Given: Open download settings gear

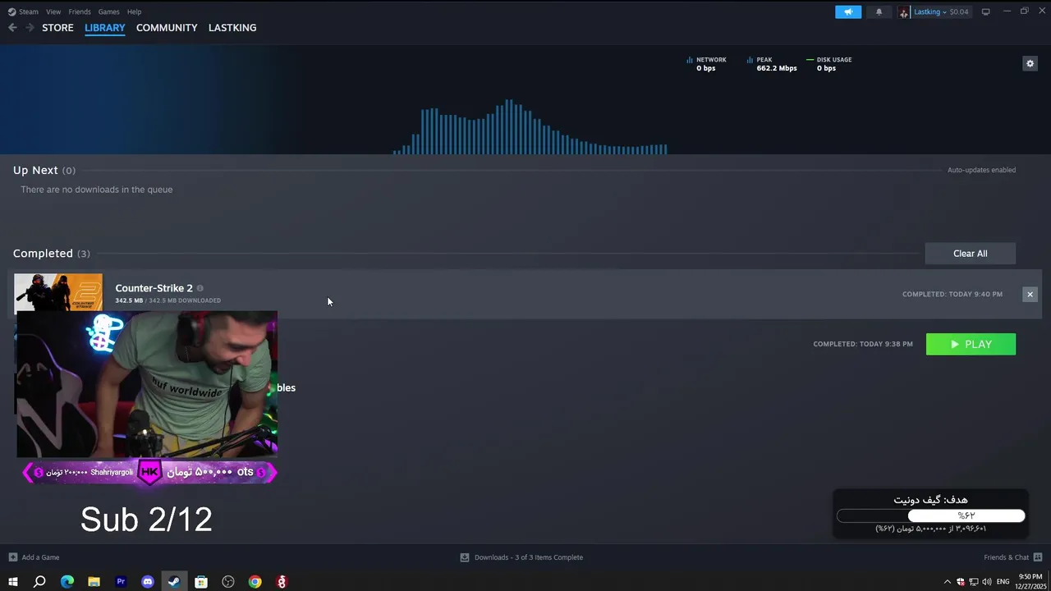Looking at the screenshot, I should pos(1030,63).
